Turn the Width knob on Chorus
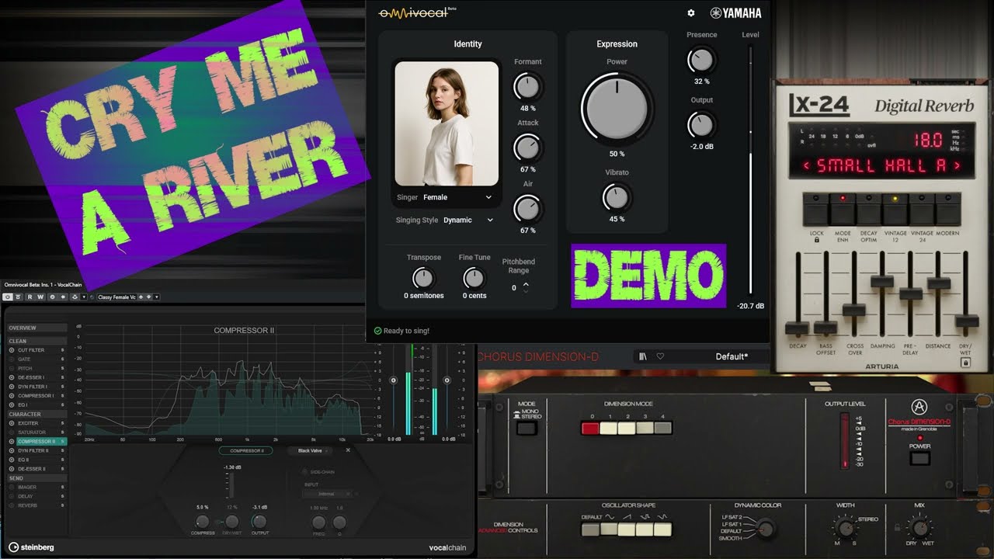 845,529
